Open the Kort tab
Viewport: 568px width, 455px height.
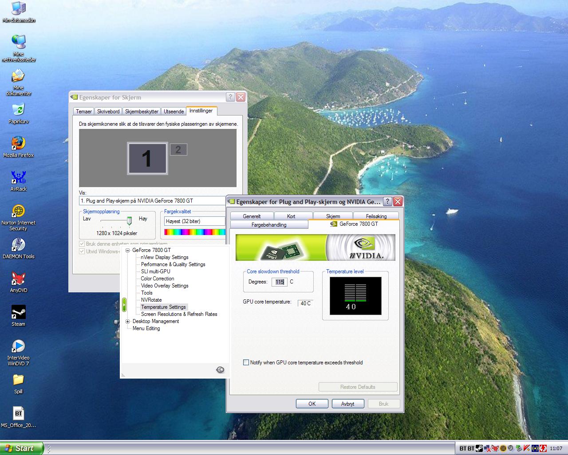click(x=291, y=216)
